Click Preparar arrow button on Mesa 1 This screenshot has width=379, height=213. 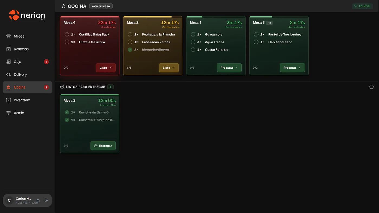pos(229,68)
